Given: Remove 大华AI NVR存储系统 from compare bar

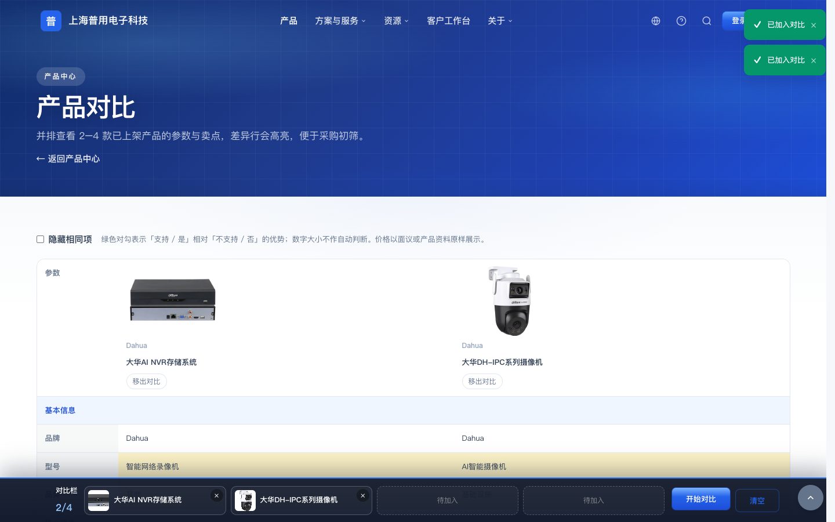Looking at the screenshot, I should pyautogui.click(x=216, y=495).
